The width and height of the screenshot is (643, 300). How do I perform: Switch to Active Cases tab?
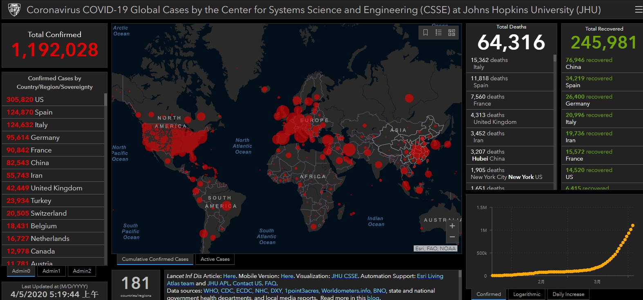pyautogui.click(x=215, y=259)
